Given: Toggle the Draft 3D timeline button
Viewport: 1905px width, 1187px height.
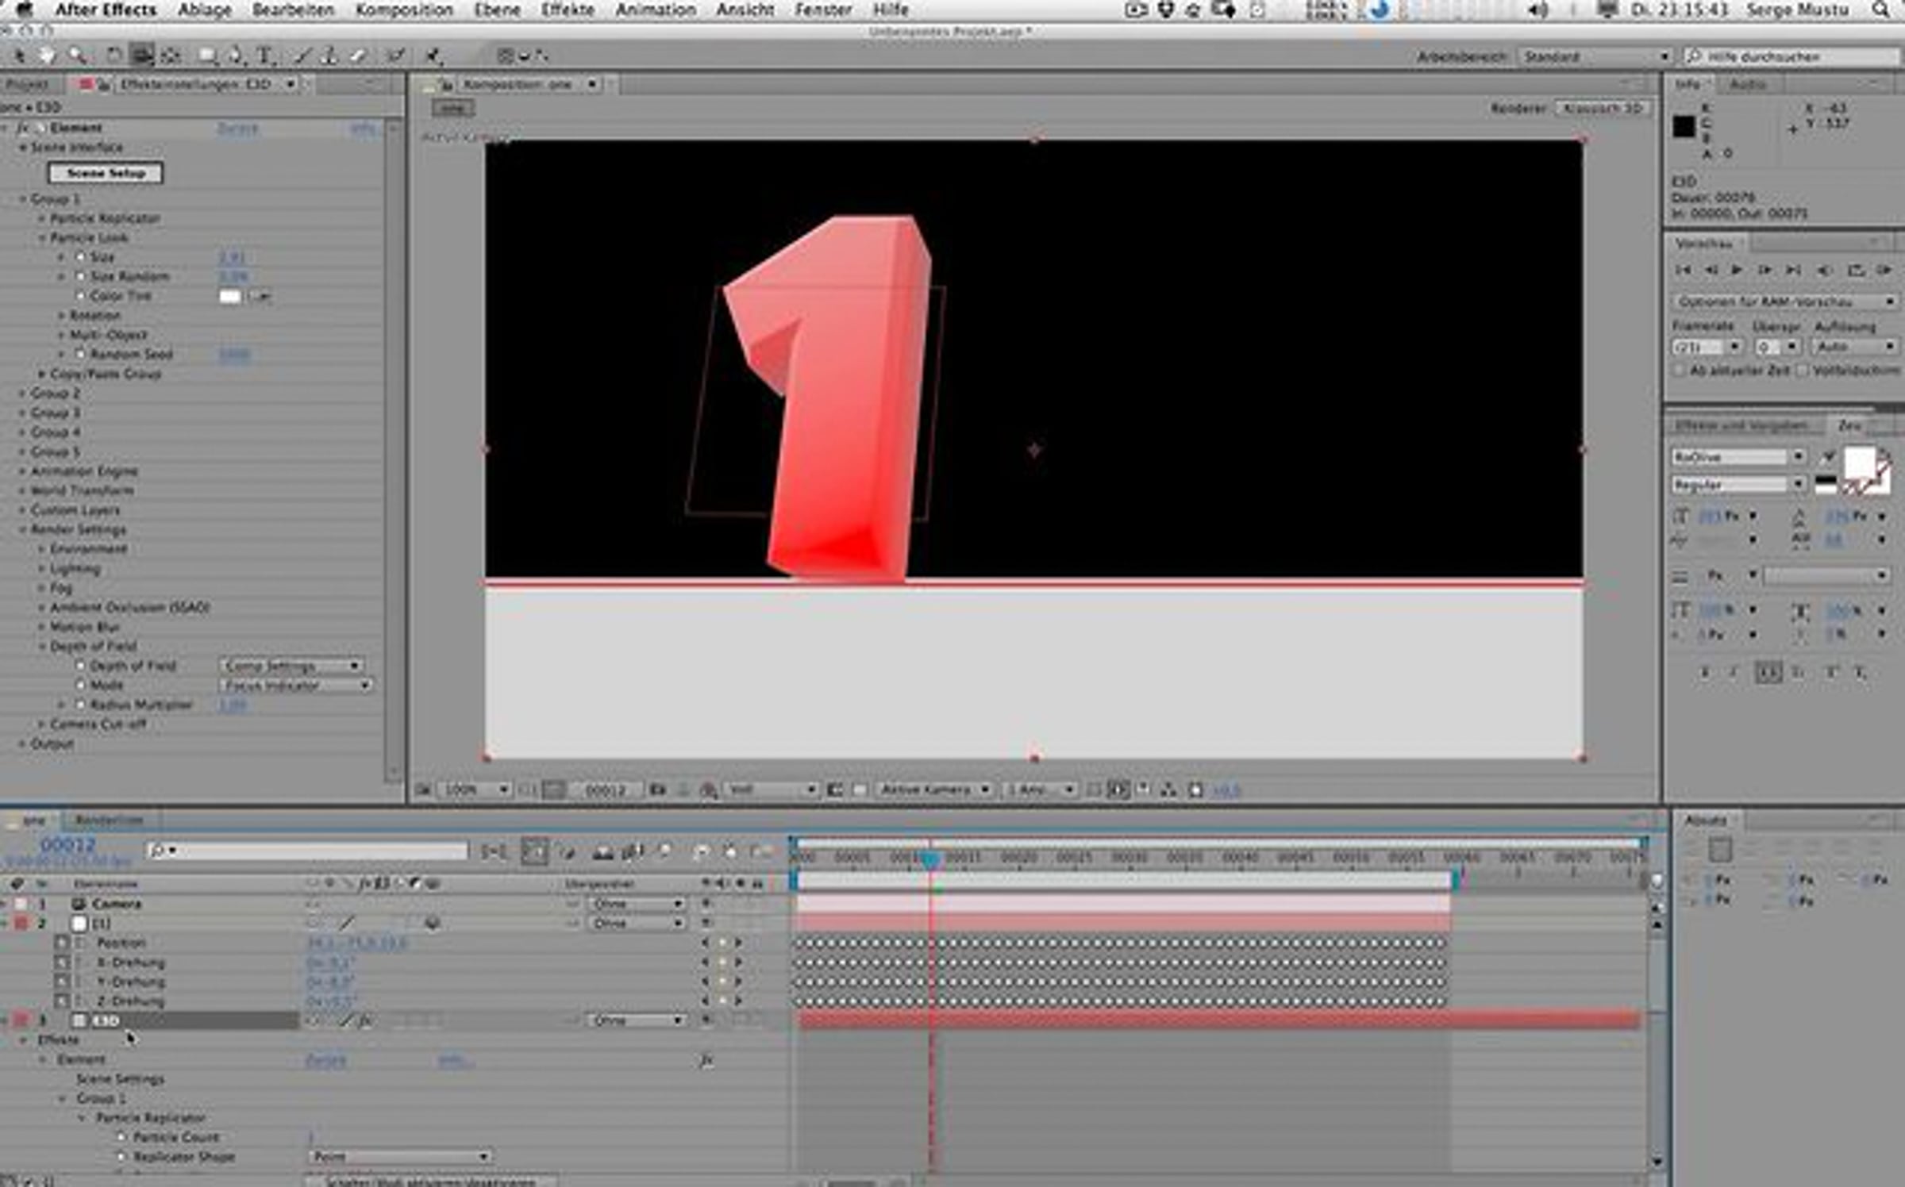Looking at the screenshot, I should pyautogui.click(x=568, y=851).
